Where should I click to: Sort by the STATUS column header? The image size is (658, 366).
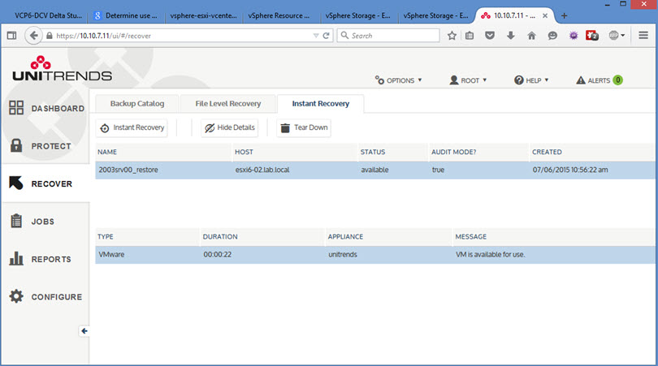(373, 152)
